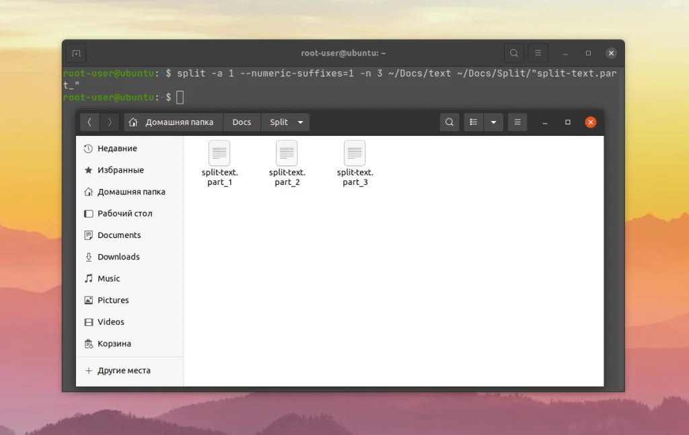Open view options dropdown next to list view

(494, 122)
